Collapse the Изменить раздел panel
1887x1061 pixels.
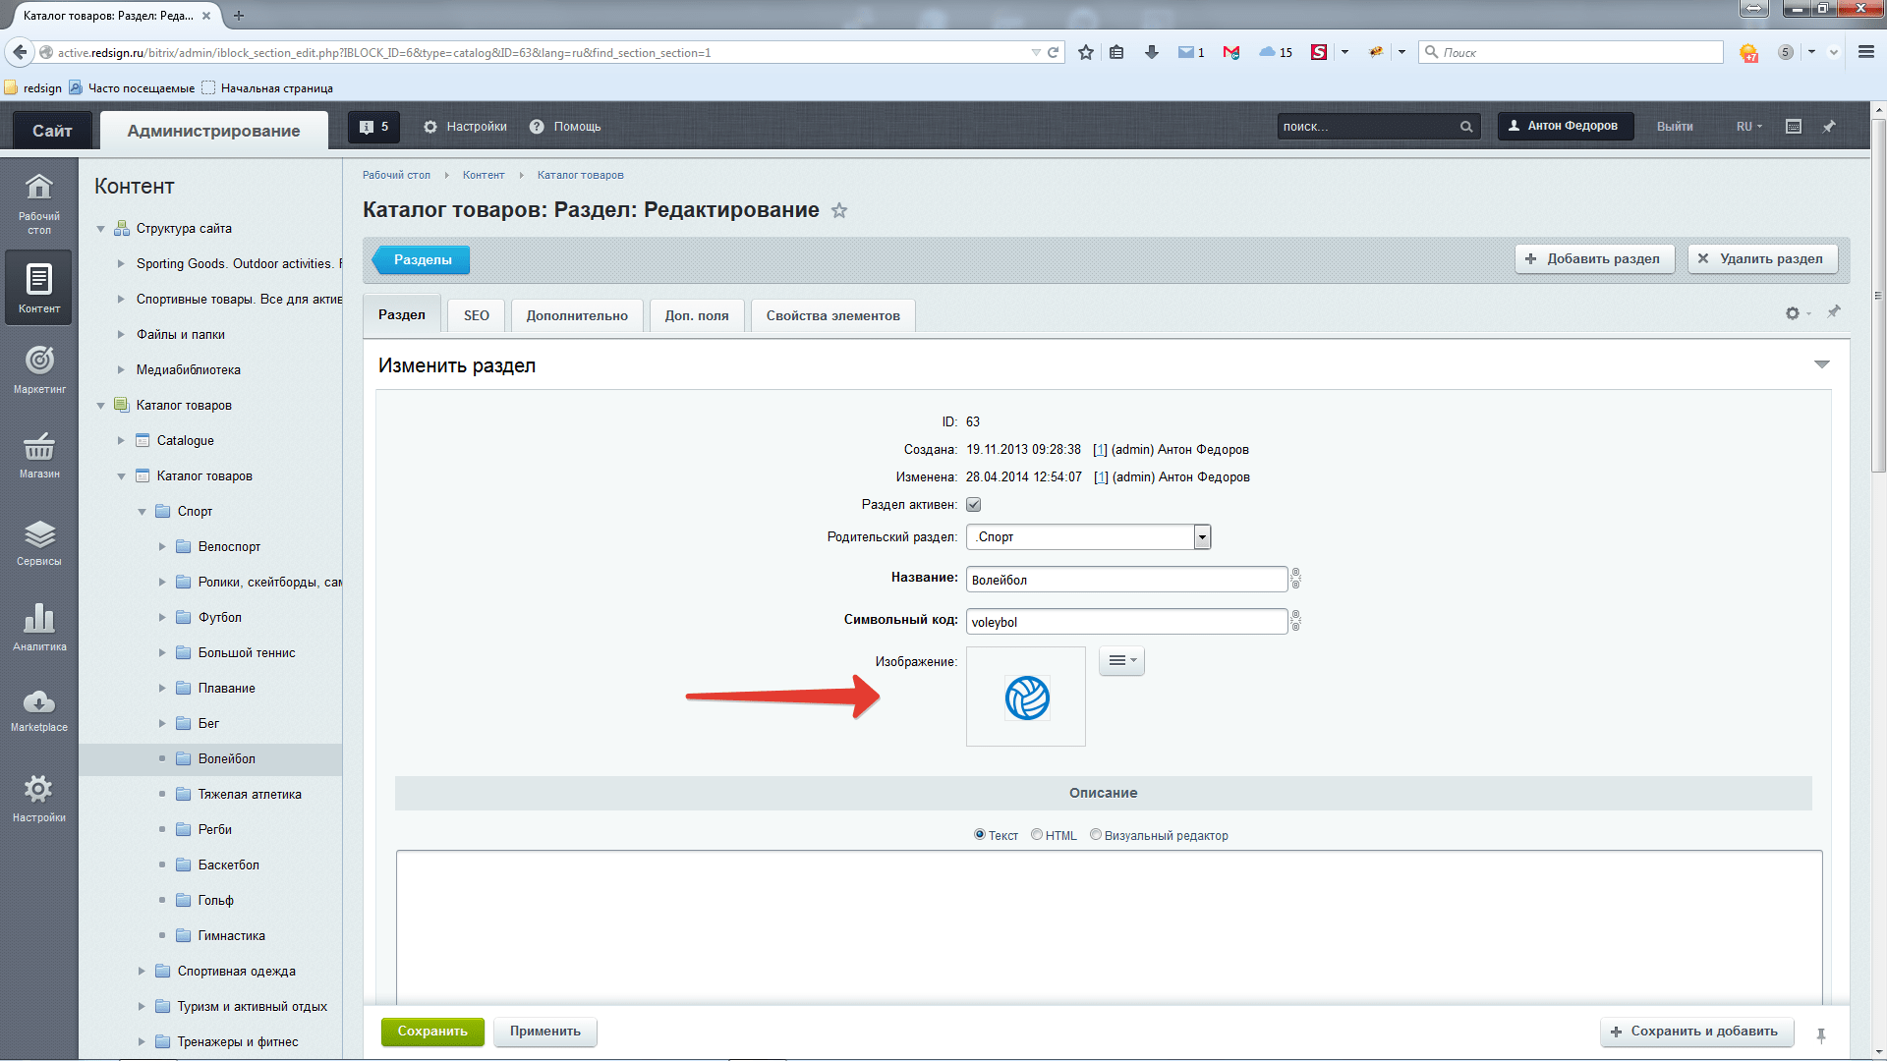[x=1822, y=364]
